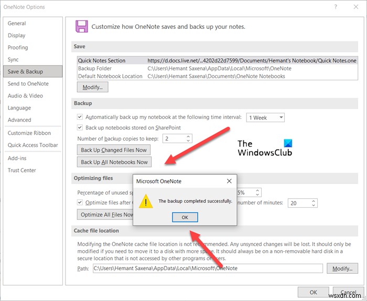The width and height of the screenshot is (367, 301).
Task: Click Modify next to the cache Path
Action: tap(342, 268)
